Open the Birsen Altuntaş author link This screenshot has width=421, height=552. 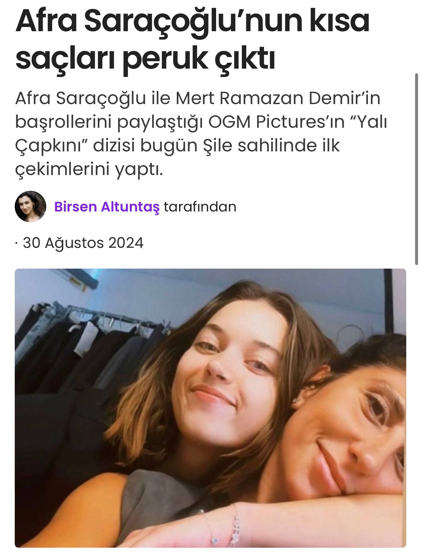(107, 207)
